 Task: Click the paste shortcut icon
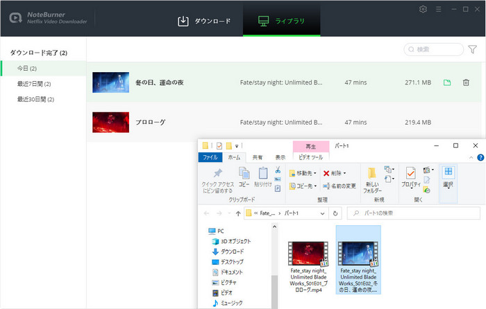278,188
